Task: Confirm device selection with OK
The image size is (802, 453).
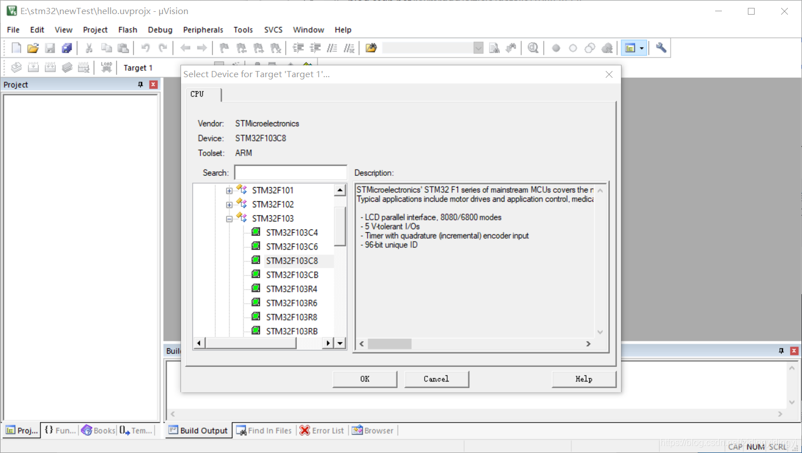Action: click(365, 379)
